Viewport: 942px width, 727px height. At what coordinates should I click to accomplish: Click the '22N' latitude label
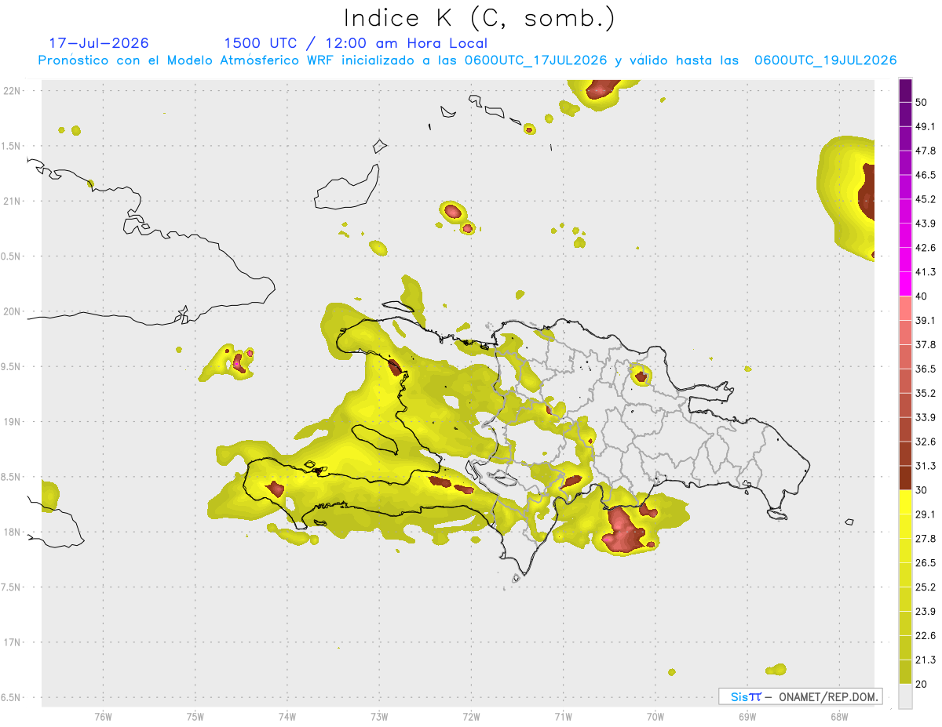click(13, 90)
